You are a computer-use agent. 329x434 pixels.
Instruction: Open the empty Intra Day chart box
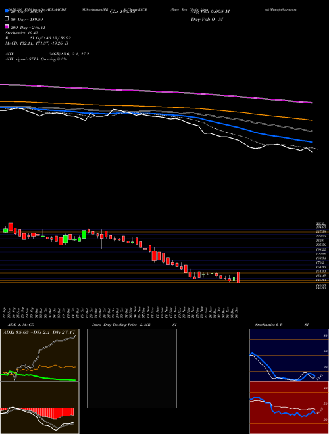click(x=132, y=368)
